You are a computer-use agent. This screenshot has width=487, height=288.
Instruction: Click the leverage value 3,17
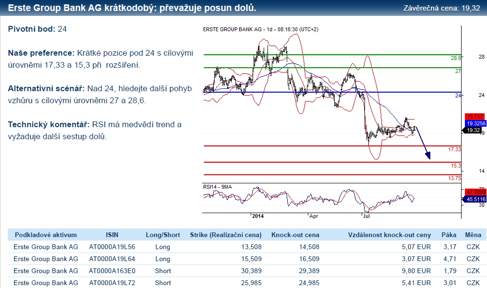coord(450,247)
